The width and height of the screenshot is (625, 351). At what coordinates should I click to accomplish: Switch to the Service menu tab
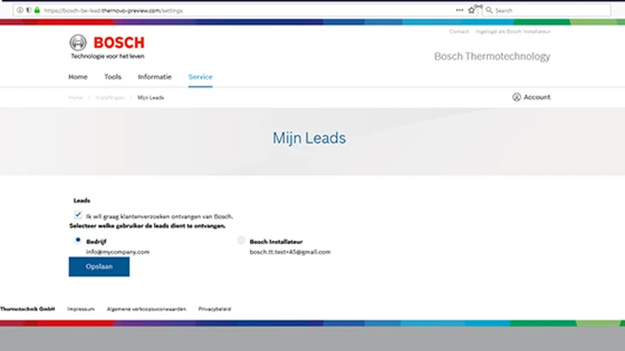(200, 77)
